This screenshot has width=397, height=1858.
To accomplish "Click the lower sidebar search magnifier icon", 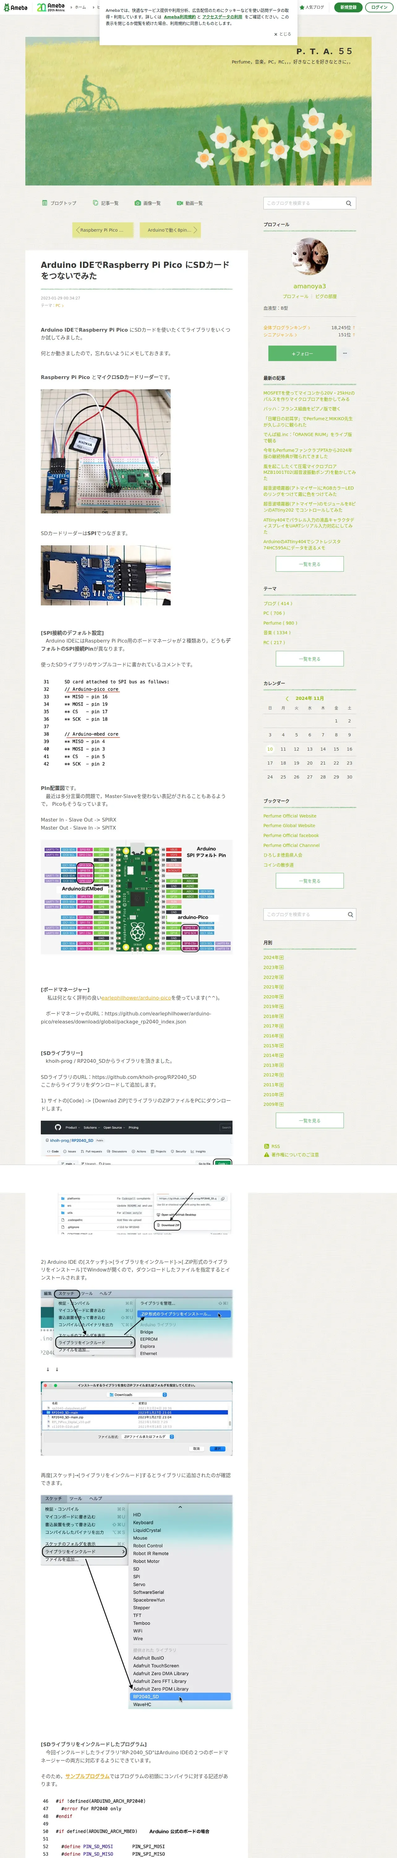I will click(x=351, y=914).
